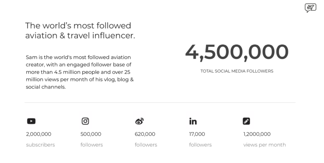Image resolution: width=324 pixels, height=163 pixels.
Task: Click the 500,000 Instagram follower count
Action: click(91, 134)
